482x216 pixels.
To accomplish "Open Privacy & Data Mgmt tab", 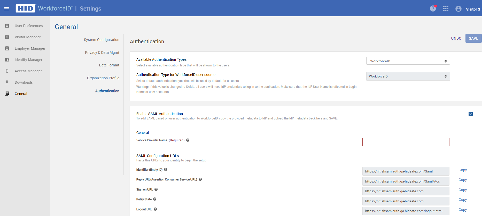I will (x=102, y=53).
